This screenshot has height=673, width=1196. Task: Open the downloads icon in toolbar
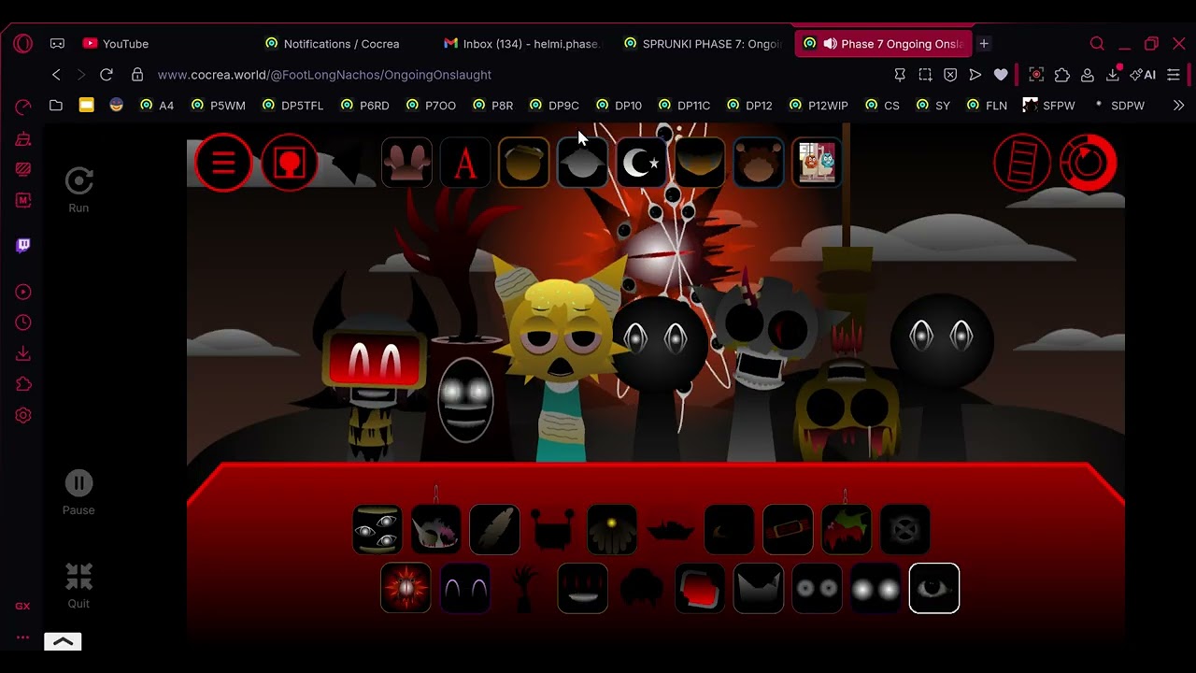[1113, 75]
